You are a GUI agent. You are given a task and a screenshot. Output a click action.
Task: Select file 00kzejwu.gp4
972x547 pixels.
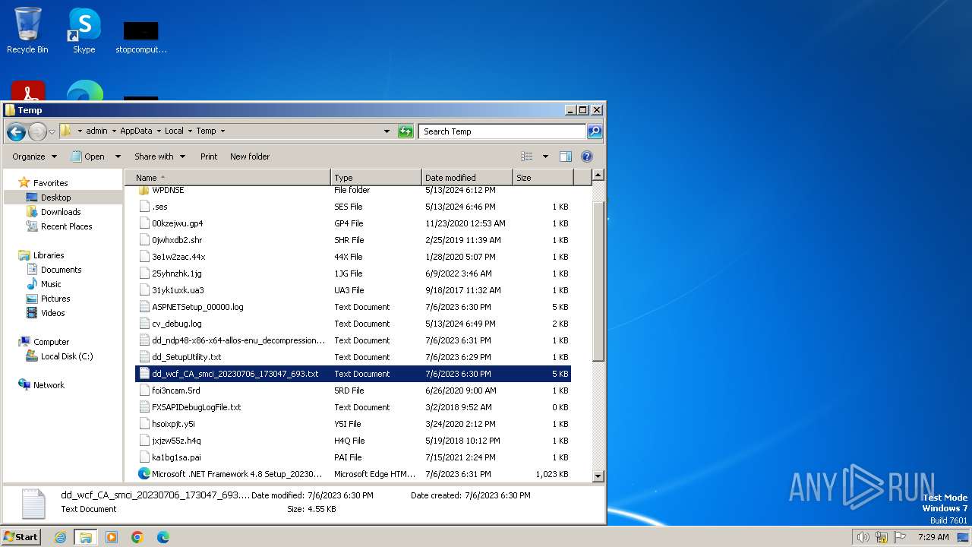pyautogui.click(x=353, y=223)
